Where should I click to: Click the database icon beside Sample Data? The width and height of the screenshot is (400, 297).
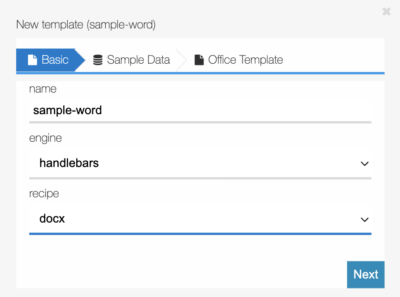click(97, 59)
